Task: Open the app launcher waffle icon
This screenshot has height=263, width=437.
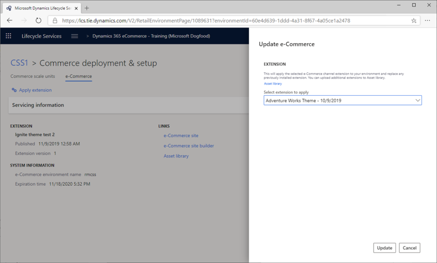Action: 8,36
